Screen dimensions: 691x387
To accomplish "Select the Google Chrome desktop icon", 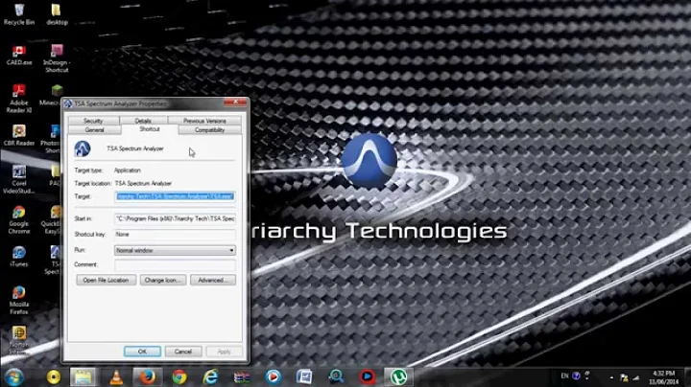I will [19, 220].
